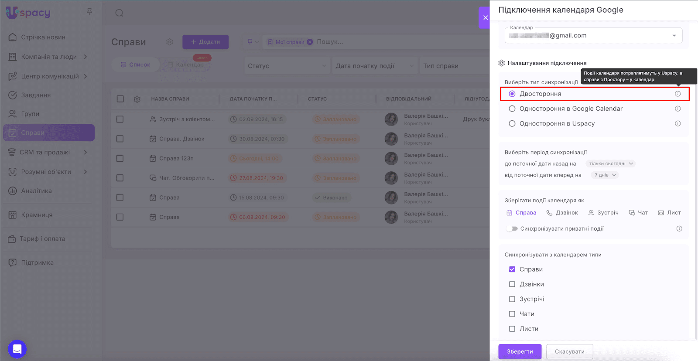Image resolution: width=698 pixels, height=361 pixels.
Task: Click the table column settings gear icon
Action: click(137, 99)
